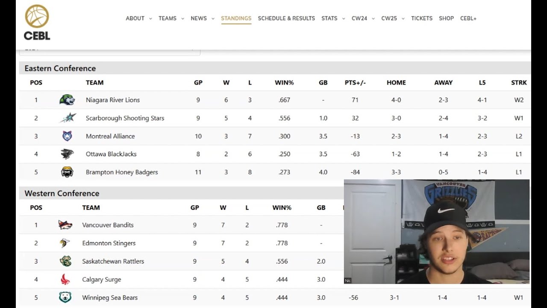
Task: Open Niagara River Lions team link
Action: 113,100
